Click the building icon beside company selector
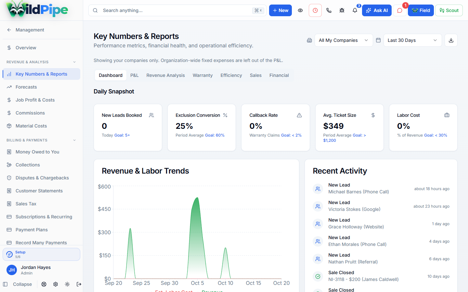468x292 pixels. pos(309,40)
